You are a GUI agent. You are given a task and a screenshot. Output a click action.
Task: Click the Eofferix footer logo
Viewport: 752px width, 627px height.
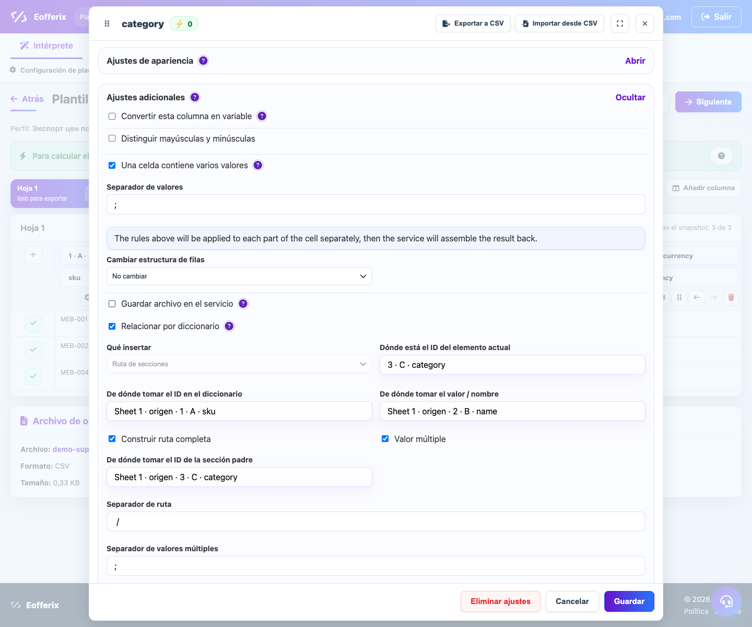pyautogui.click(x=35, y=605)
